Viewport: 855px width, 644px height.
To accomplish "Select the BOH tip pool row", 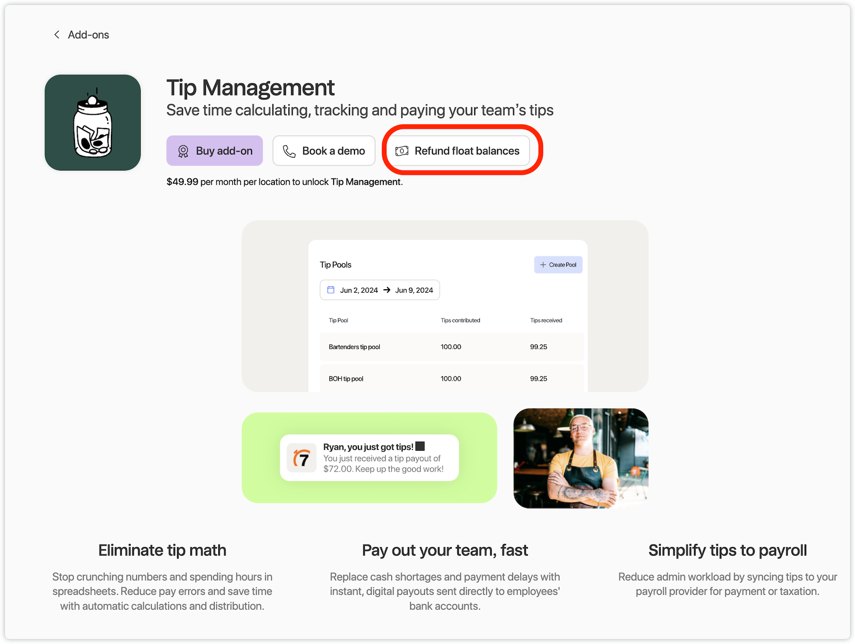I will [451, 379].
